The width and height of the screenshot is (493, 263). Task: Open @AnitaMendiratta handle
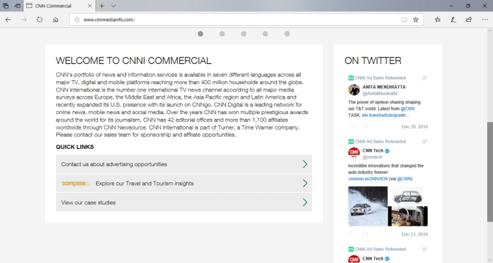click(x=380, y=93)
